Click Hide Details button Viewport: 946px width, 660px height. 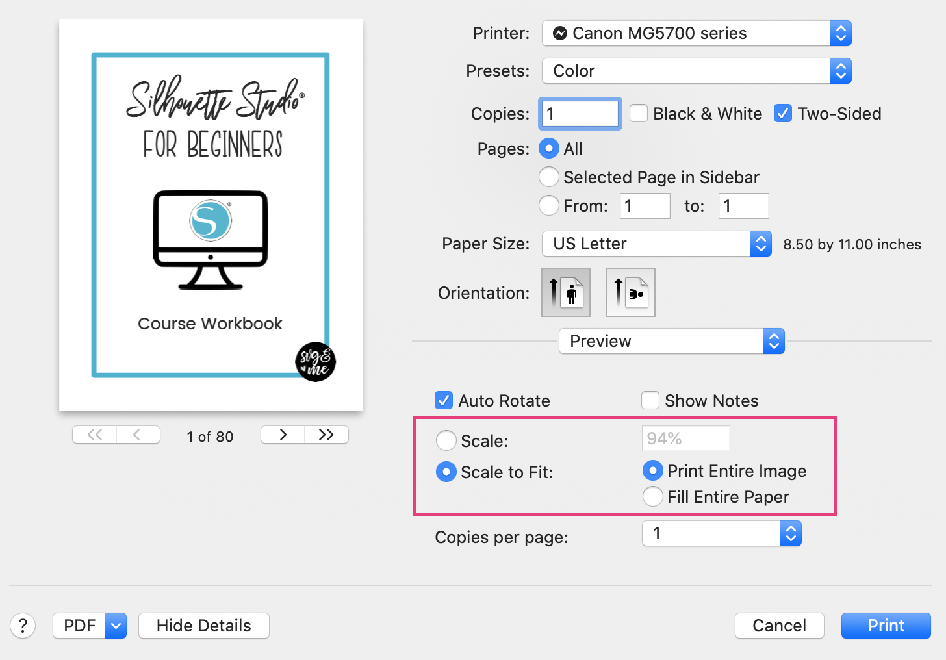coord(204,626)
